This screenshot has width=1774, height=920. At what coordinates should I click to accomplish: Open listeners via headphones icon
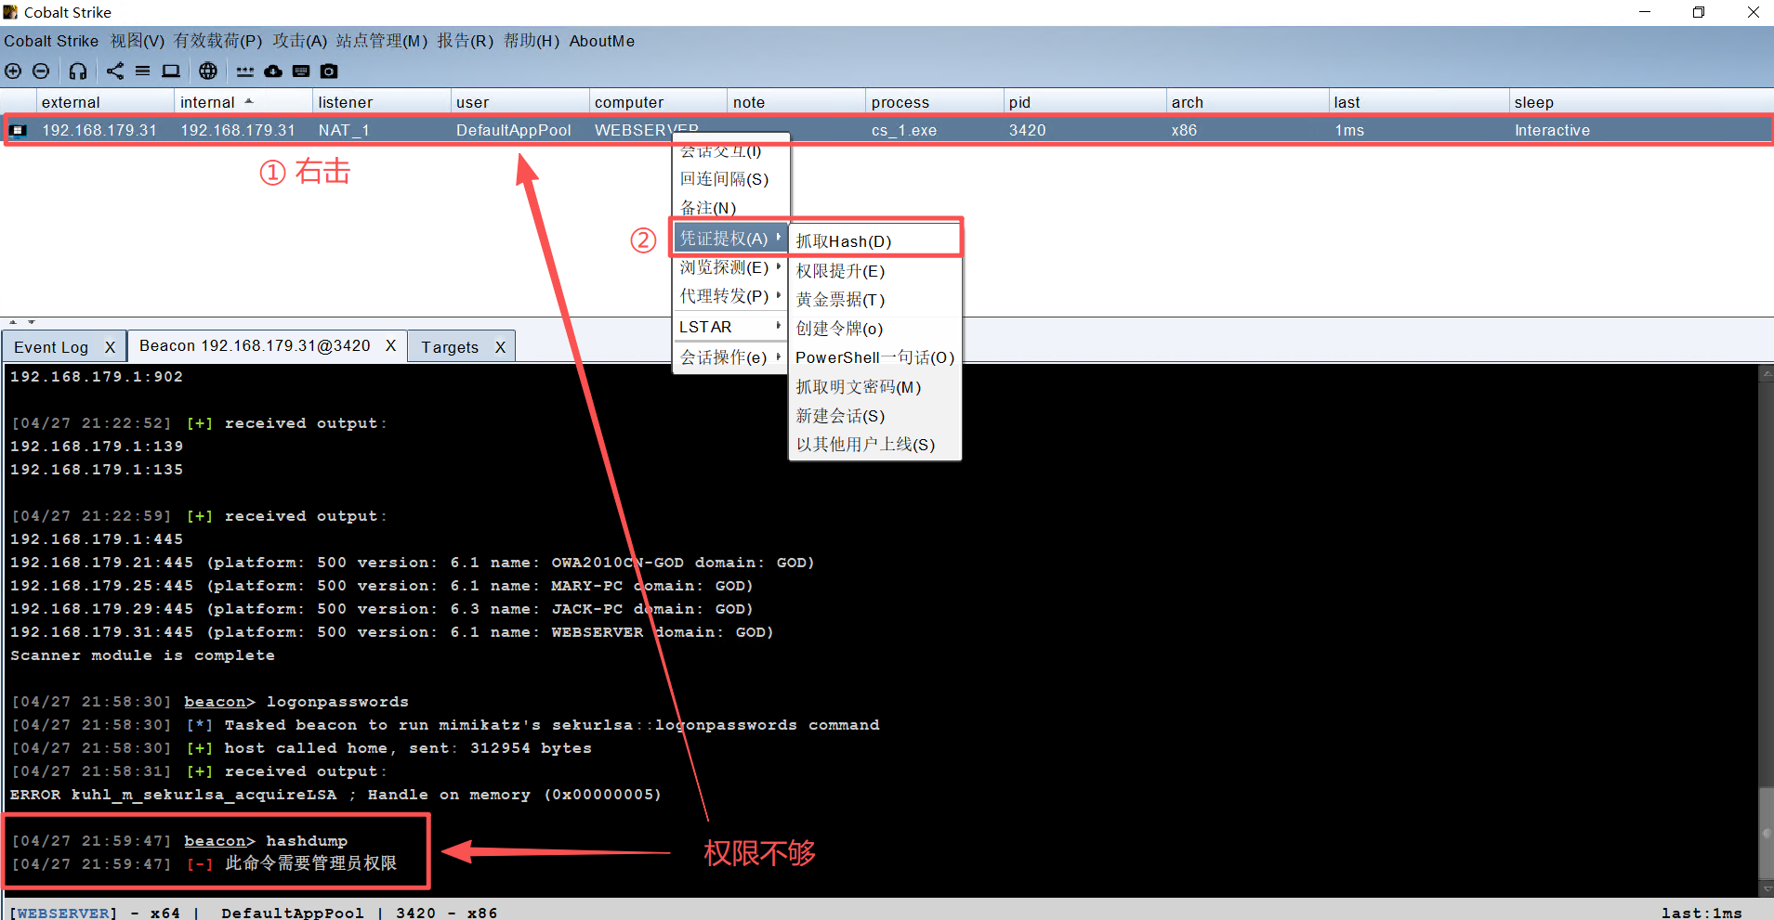pos(78,71)
